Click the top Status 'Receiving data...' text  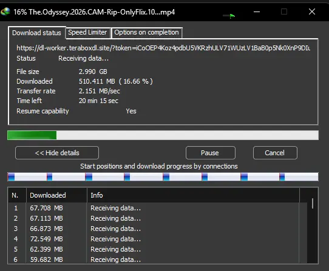[84, 58]
